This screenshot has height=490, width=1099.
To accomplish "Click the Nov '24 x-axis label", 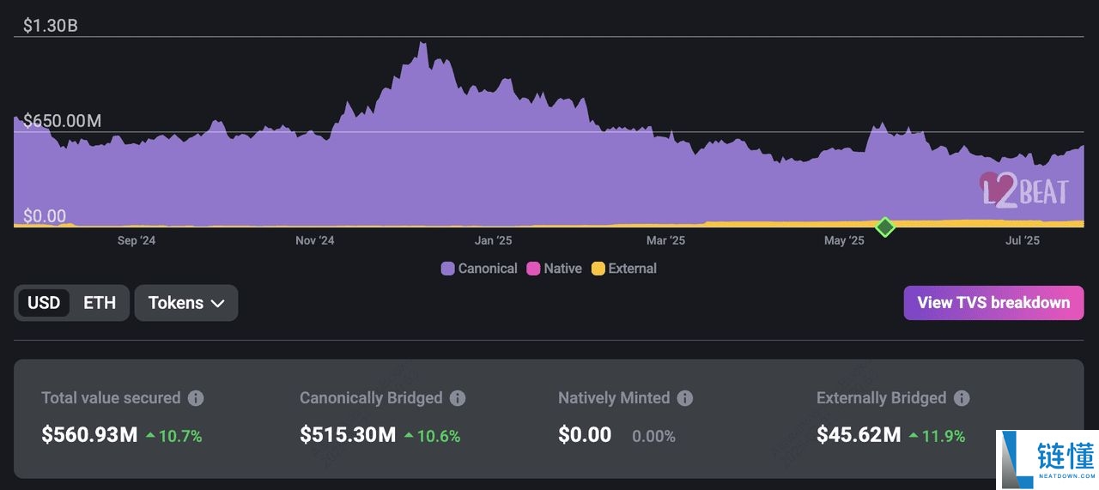I will click(314, 241).
